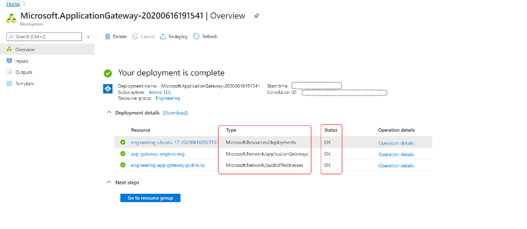Open the Engineering resource group link

(167, 98)
